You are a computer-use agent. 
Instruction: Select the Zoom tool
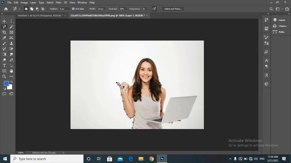pyautogui.click(x=4, y=77)
